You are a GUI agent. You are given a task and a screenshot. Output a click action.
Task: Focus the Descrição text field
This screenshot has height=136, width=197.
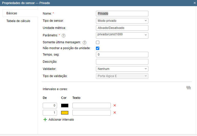pyautogui.click(x=122, y=62)
